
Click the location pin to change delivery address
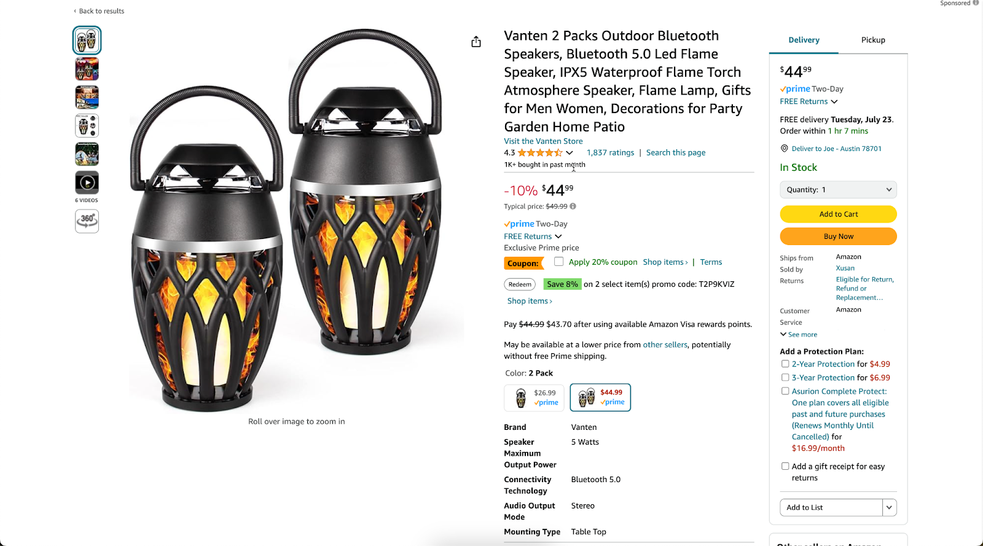coord(784,148)
